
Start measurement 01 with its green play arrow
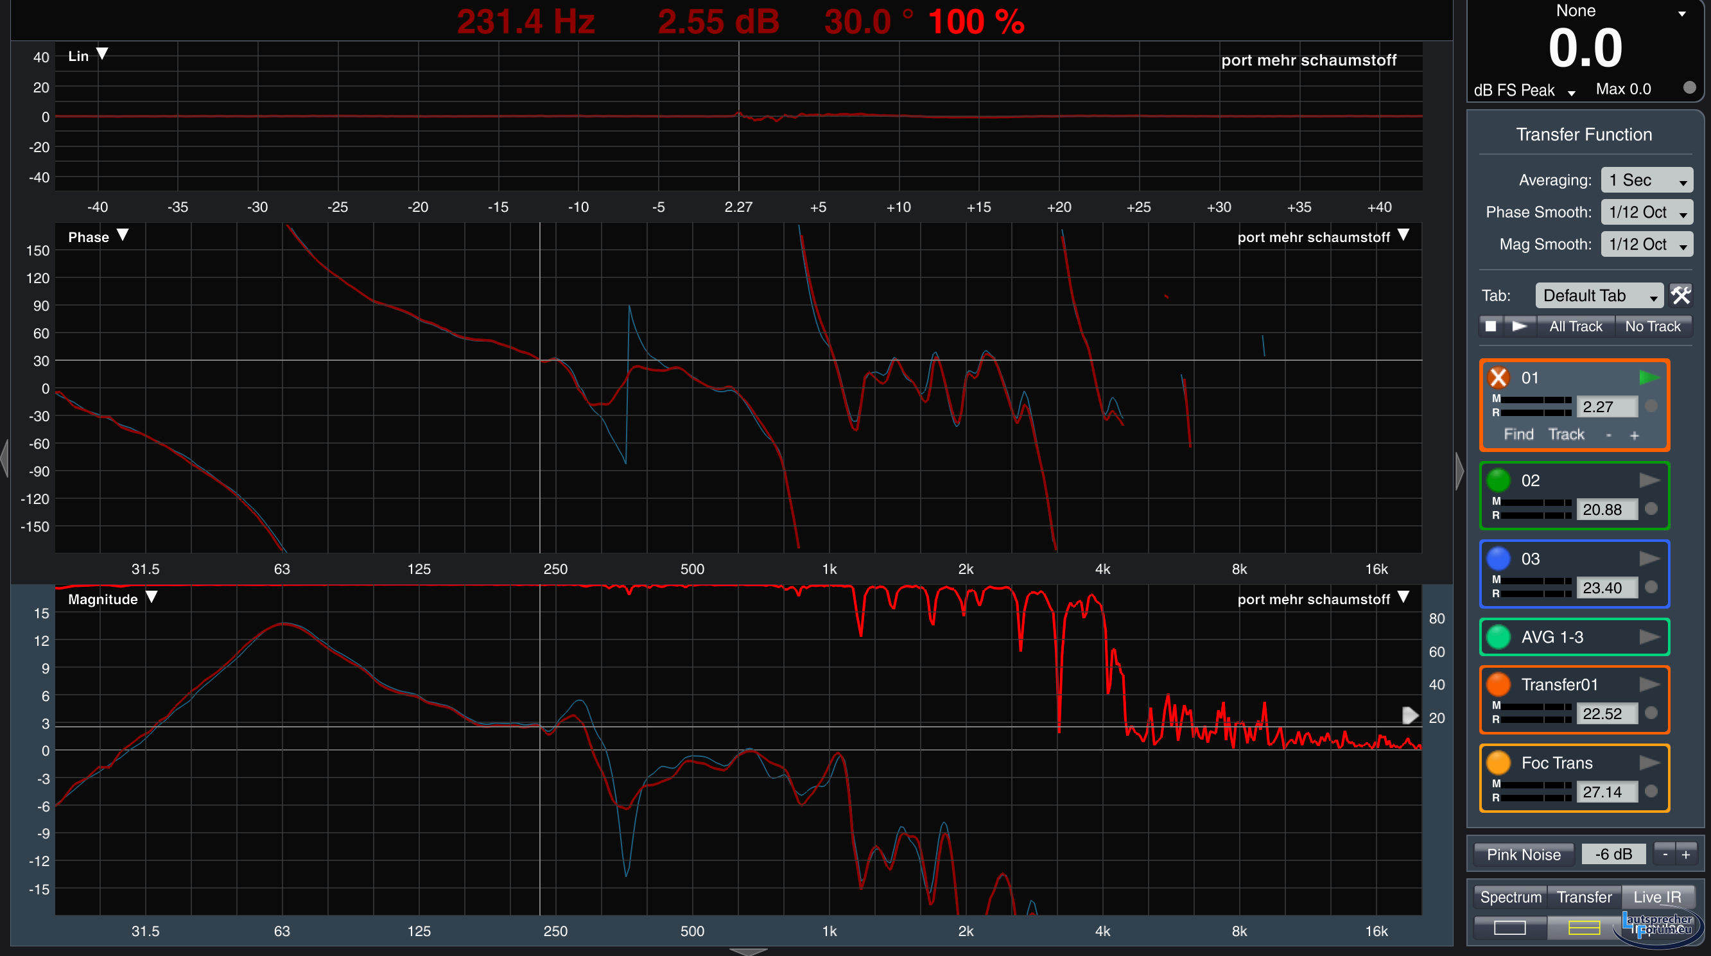(1649, 378)
